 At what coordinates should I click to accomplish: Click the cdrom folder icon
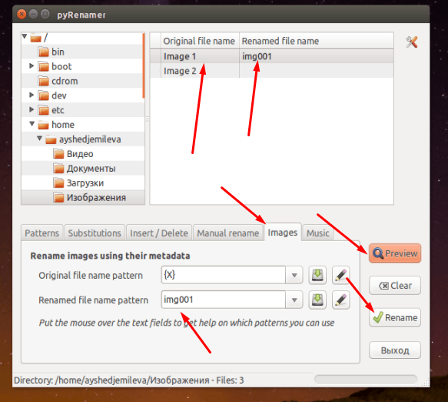(x=44, y=82)
